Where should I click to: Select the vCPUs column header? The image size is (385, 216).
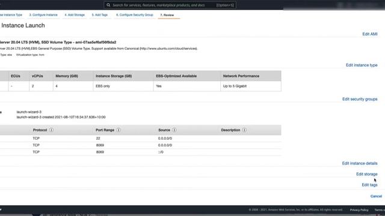(37, 76)
